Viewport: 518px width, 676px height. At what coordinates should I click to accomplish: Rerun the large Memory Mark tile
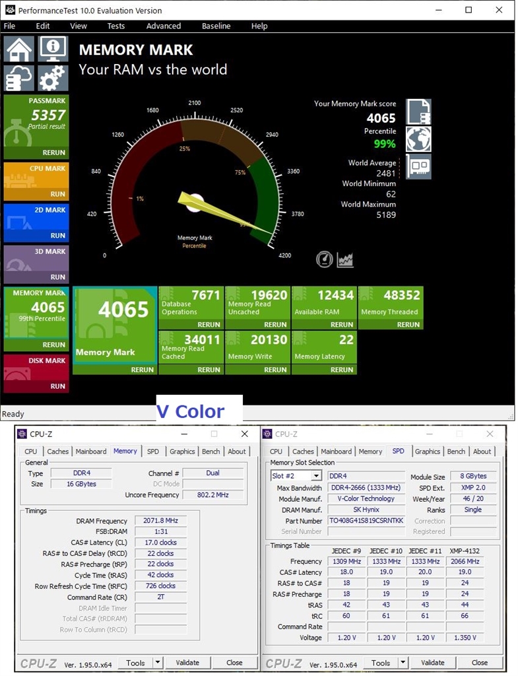[x=143, y=370]
